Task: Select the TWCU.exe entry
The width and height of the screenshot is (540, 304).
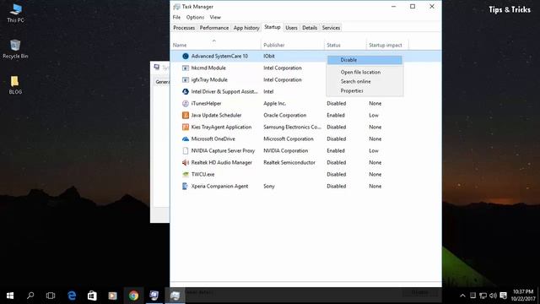Action: click(202, 175)
